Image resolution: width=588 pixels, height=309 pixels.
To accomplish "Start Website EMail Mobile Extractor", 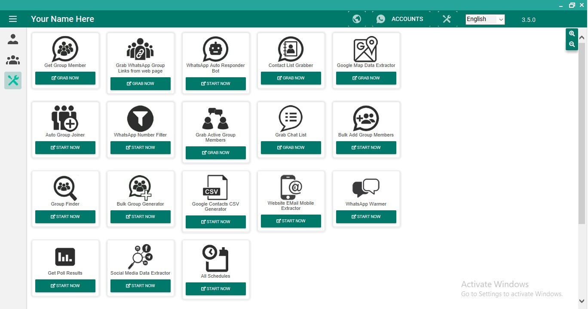I will tap(291, 221).
